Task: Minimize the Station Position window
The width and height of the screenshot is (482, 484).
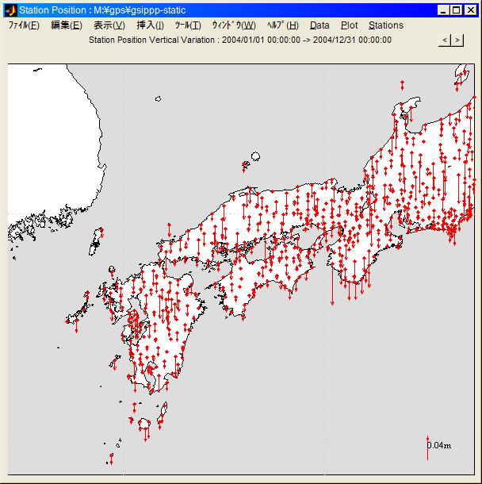Action: coord(443,10)
